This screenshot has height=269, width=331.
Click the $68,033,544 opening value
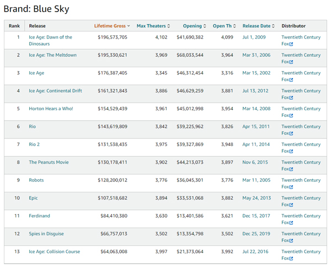click(x=190, y=55)
